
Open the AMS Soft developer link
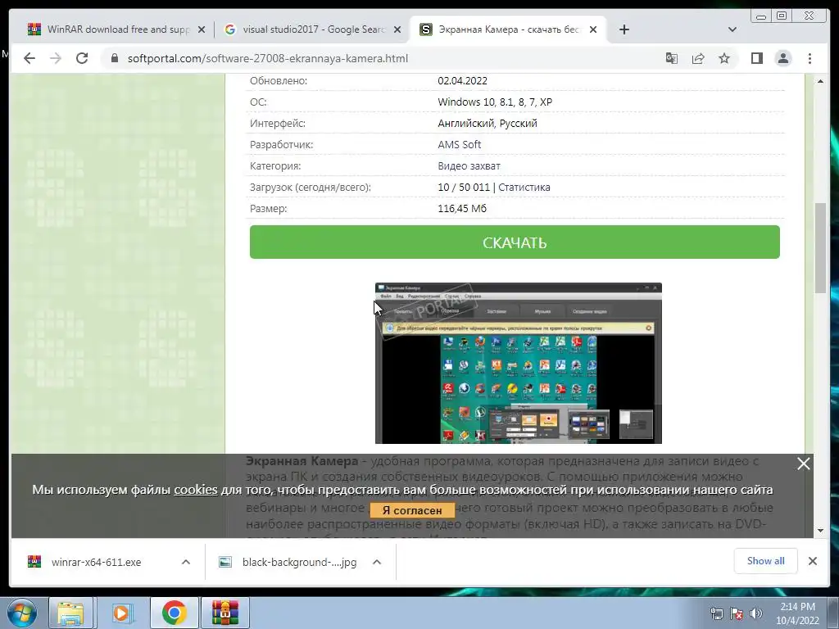pyautogui.click(x=459, y=144)
